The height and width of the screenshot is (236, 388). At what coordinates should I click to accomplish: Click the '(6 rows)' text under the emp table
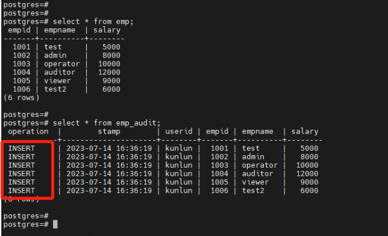coord(21,98)
